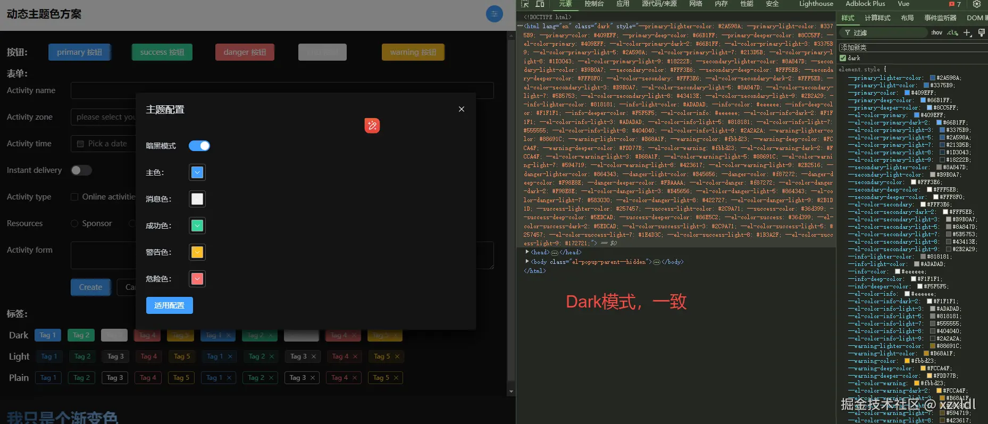988x424 pixels.
Task: Click the danger 按钮 button
Action: pos(245,52)
